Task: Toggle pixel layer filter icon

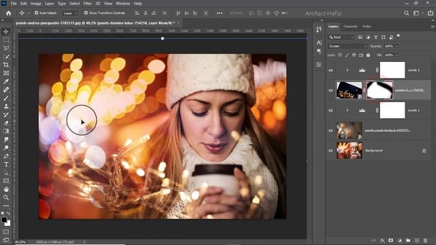Action: (360, 37)
